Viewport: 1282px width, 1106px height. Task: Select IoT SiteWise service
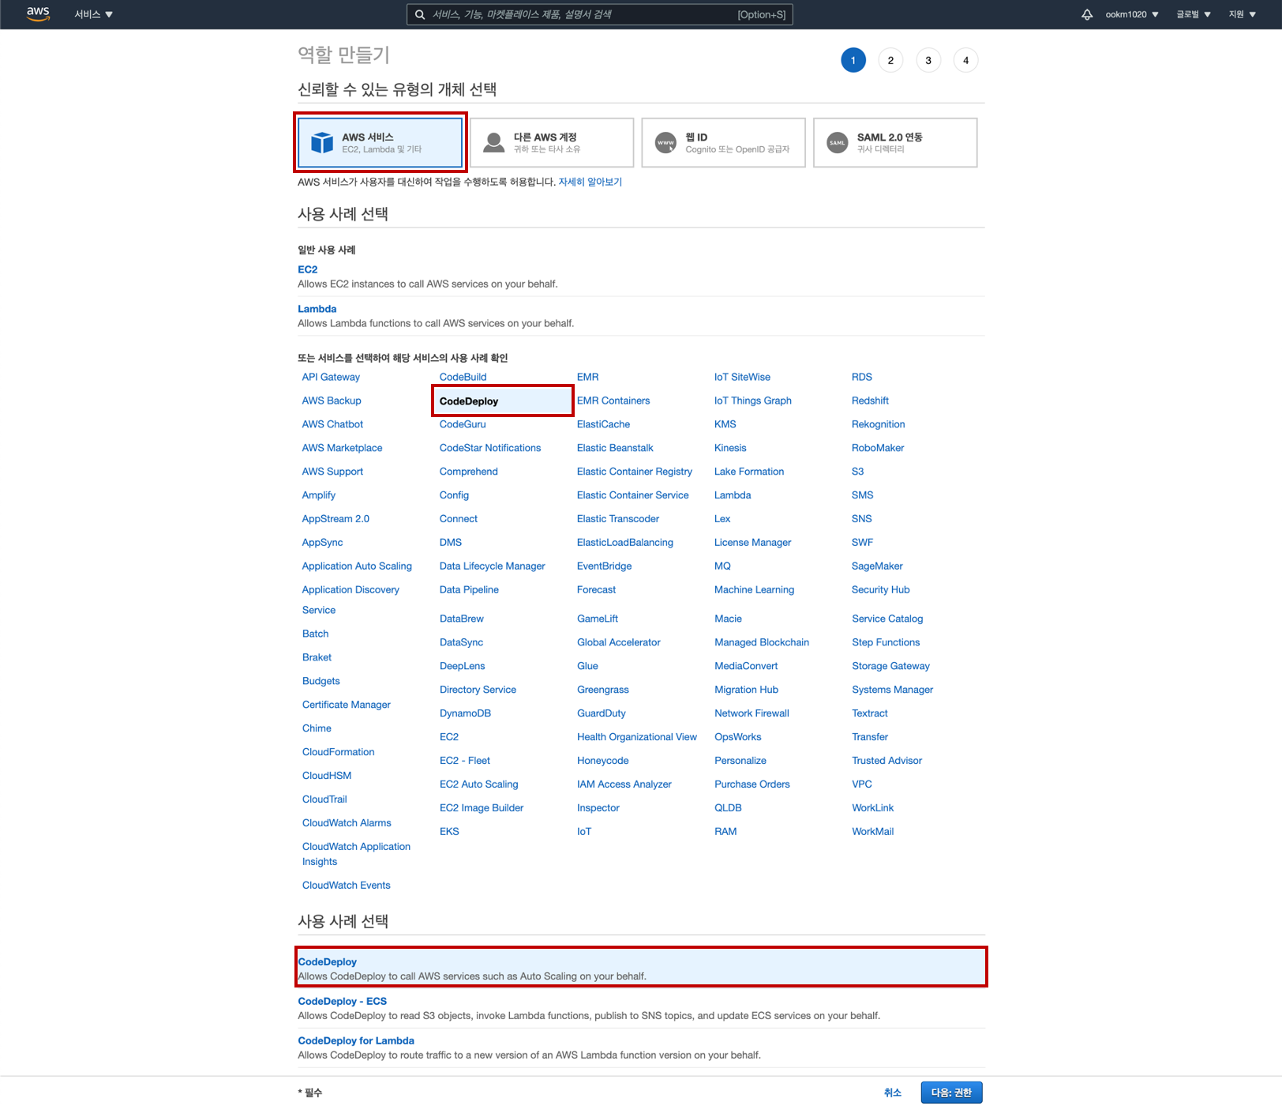(x=742, y=377)
